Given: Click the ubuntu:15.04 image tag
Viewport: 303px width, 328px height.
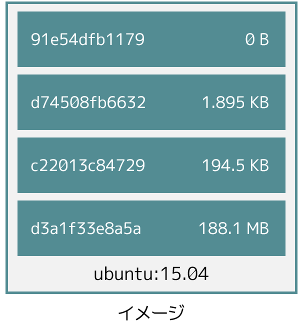Looking at the screenshot, I should [151, 273].
